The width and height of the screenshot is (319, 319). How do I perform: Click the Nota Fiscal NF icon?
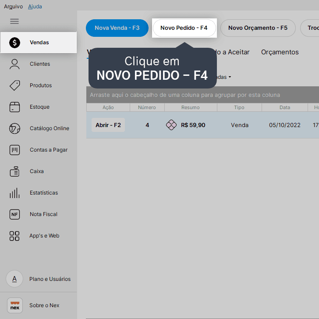[x=14, y=214]
